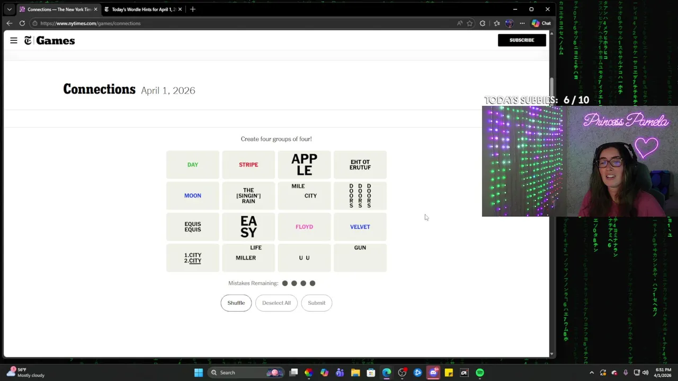The height and width of the screenshot is (381, 678).
Task: Select the EASY tile
Action: tap(248, 226)
